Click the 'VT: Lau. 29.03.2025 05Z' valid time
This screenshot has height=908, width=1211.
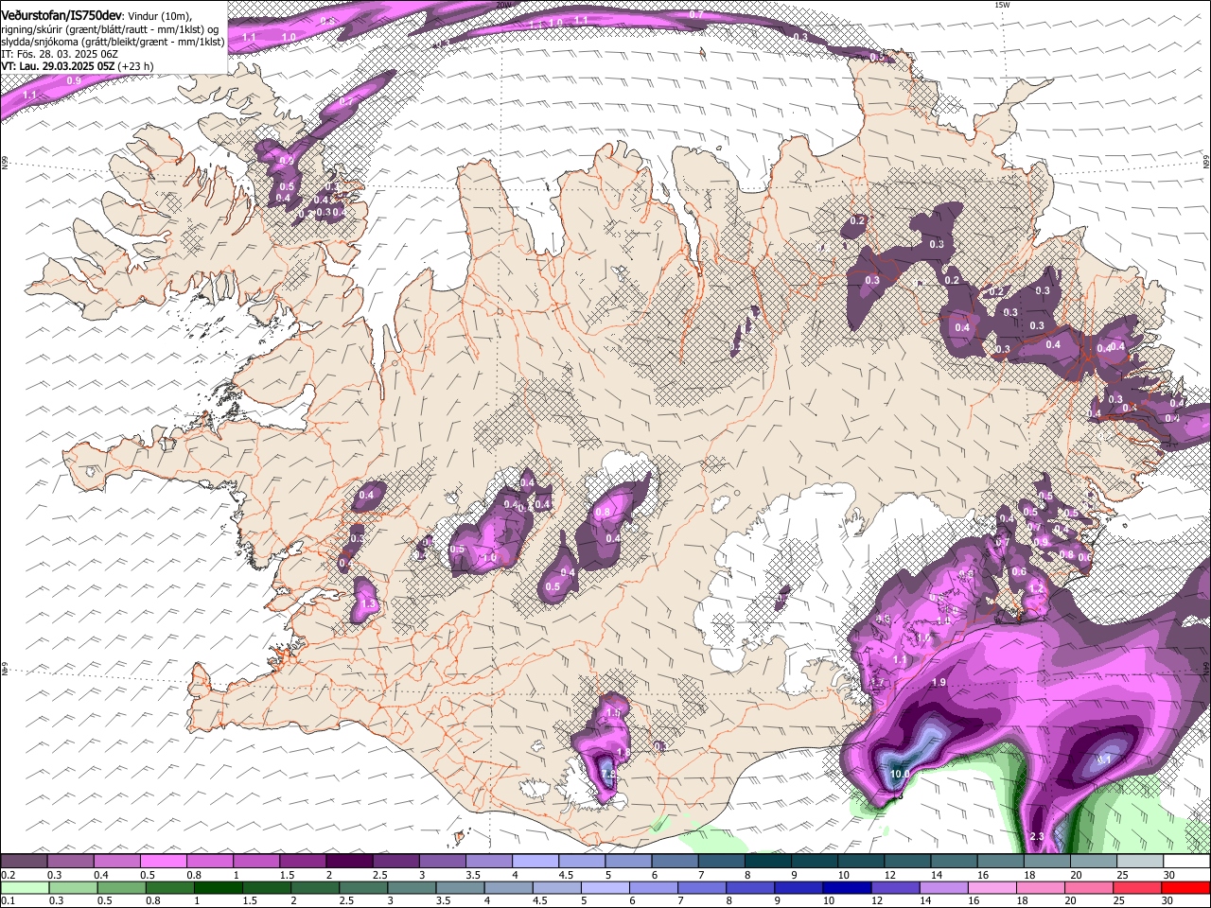click(58, 66)
